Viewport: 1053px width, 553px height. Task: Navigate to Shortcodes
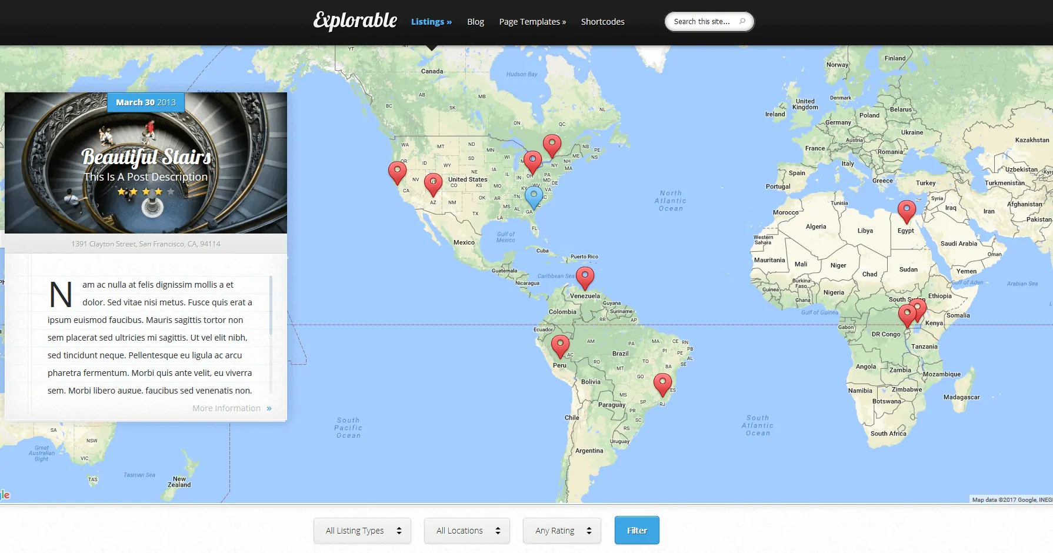(602, 22)
